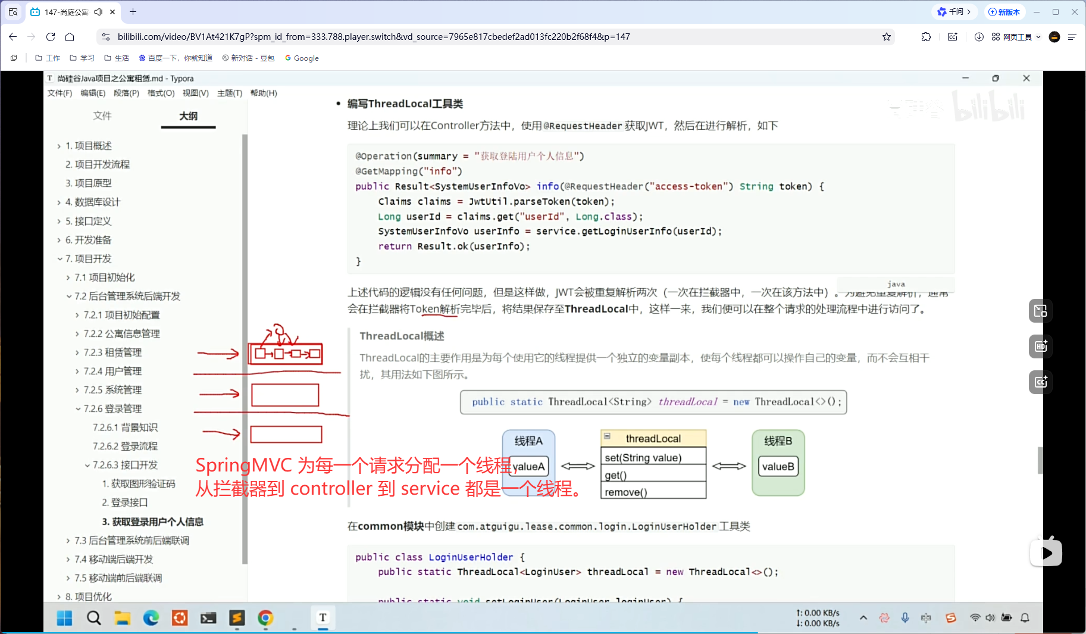Open the 学习 bookmarks folder
This screenshot has width=1086, height=634.
pyautogui.click(x=82, y=58)
